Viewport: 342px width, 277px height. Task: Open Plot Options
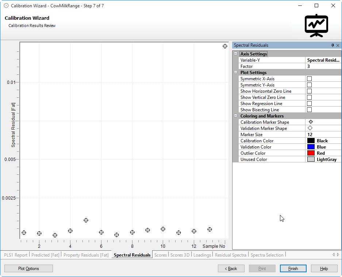(28, 269)
